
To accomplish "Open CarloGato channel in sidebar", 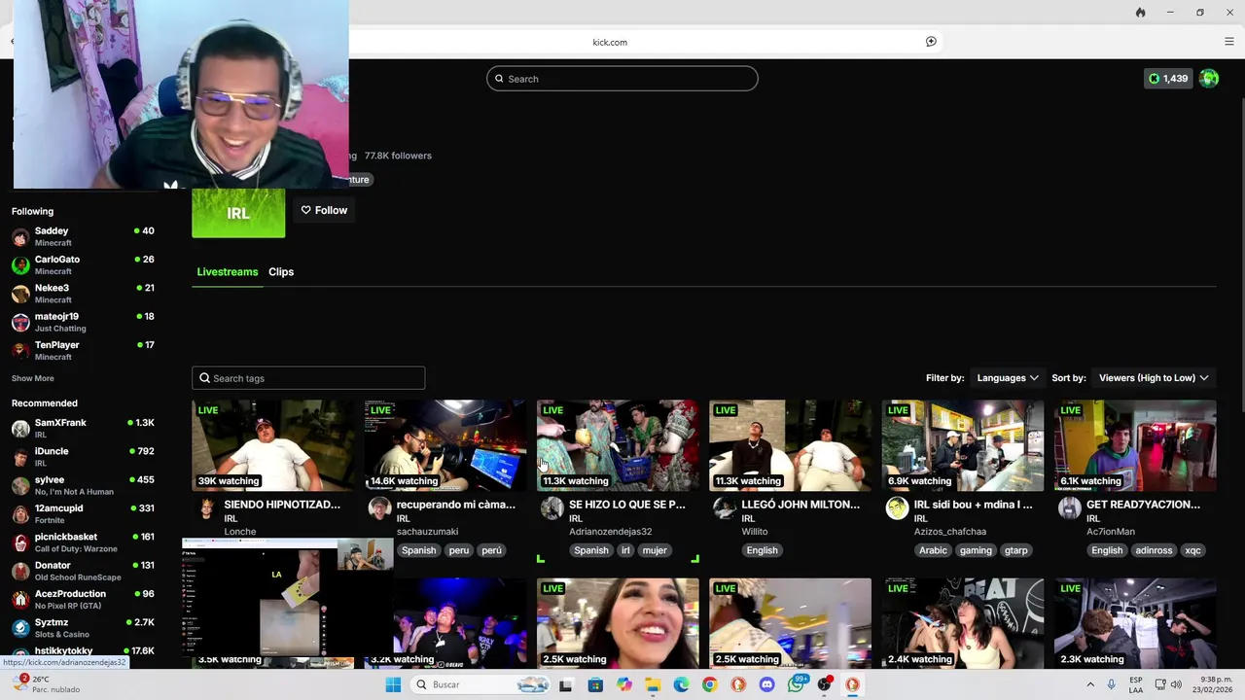I will tap(83, 264).
